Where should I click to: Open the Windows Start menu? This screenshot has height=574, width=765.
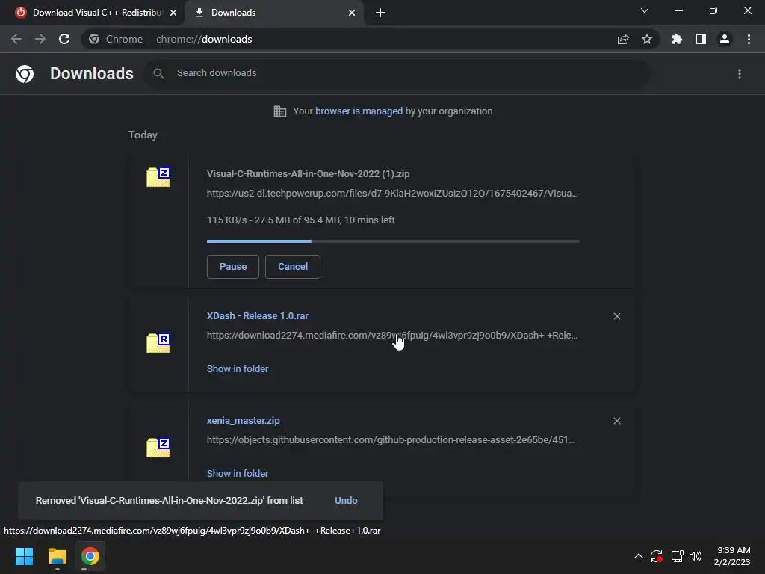[x=25, y=556]
